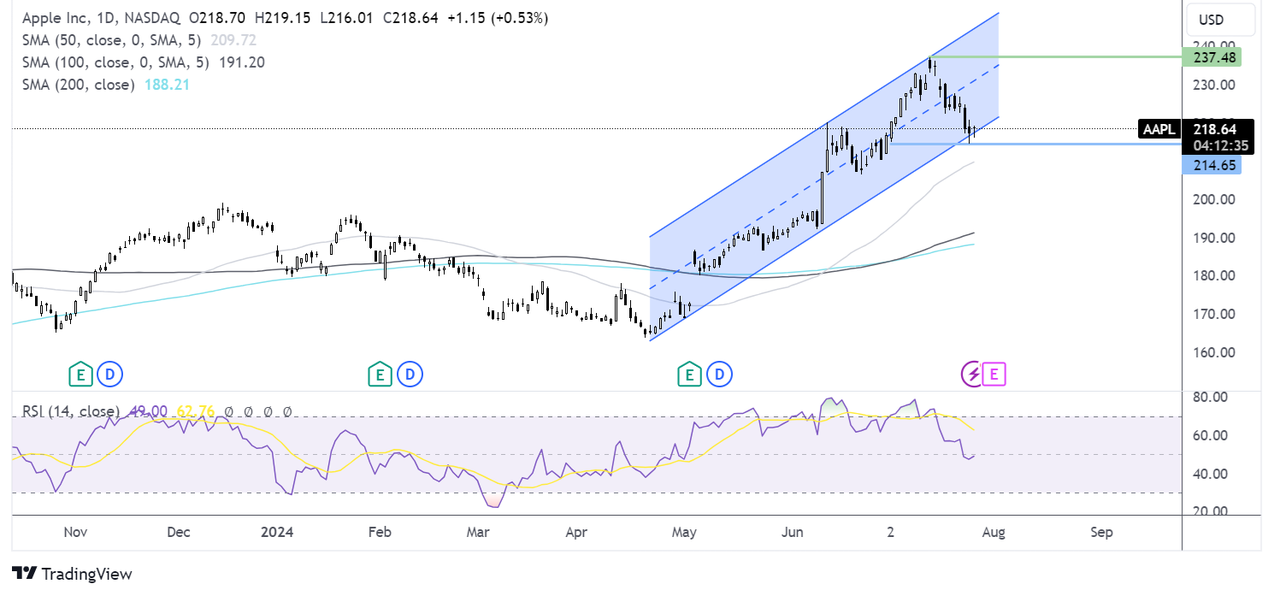Click the Mar label on the time axis
The image size is (1274, 596).
pos(478,532)
